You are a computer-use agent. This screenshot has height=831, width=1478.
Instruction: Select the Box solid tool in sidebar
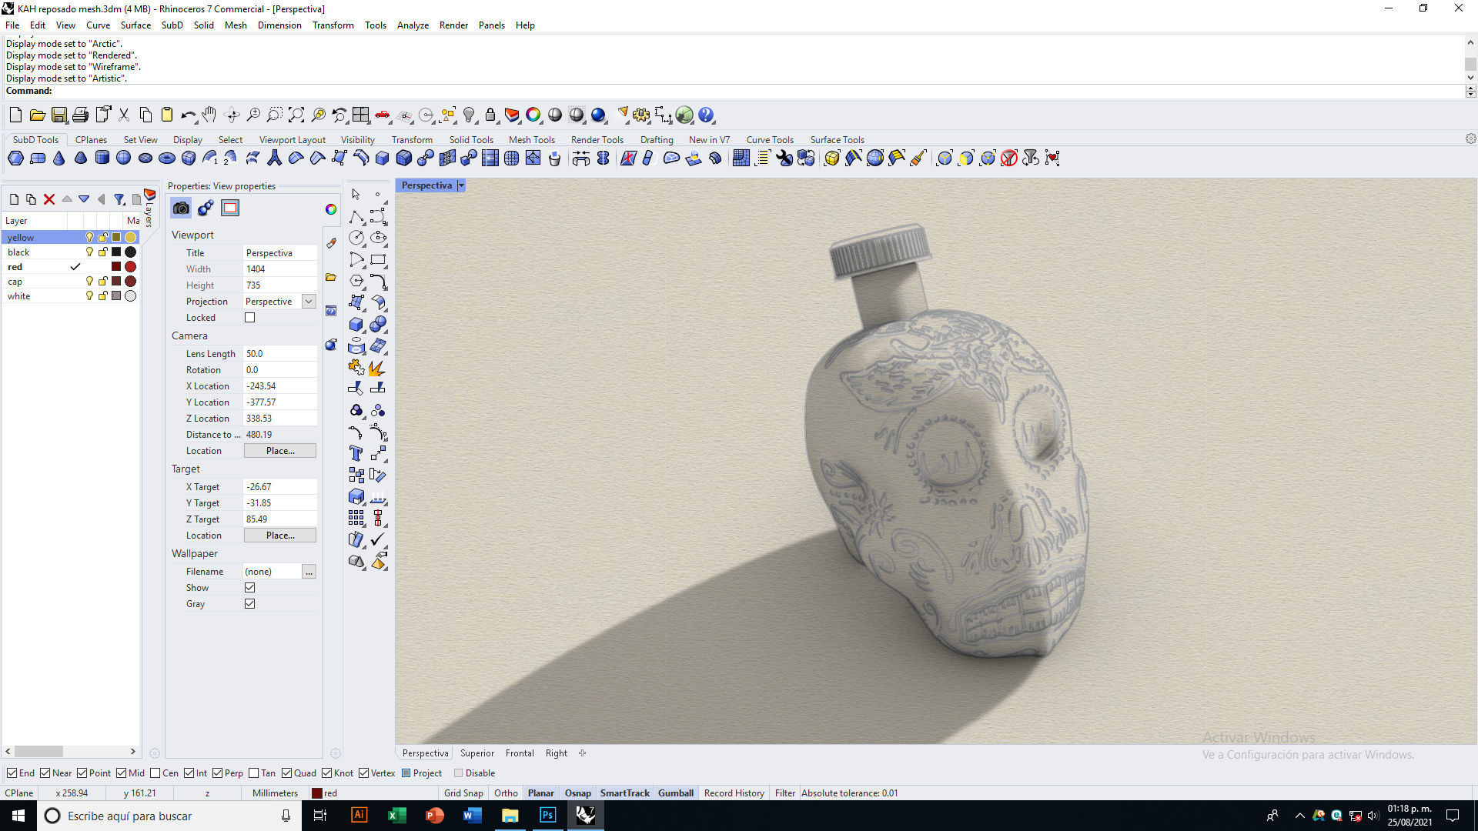click(356, 325)
